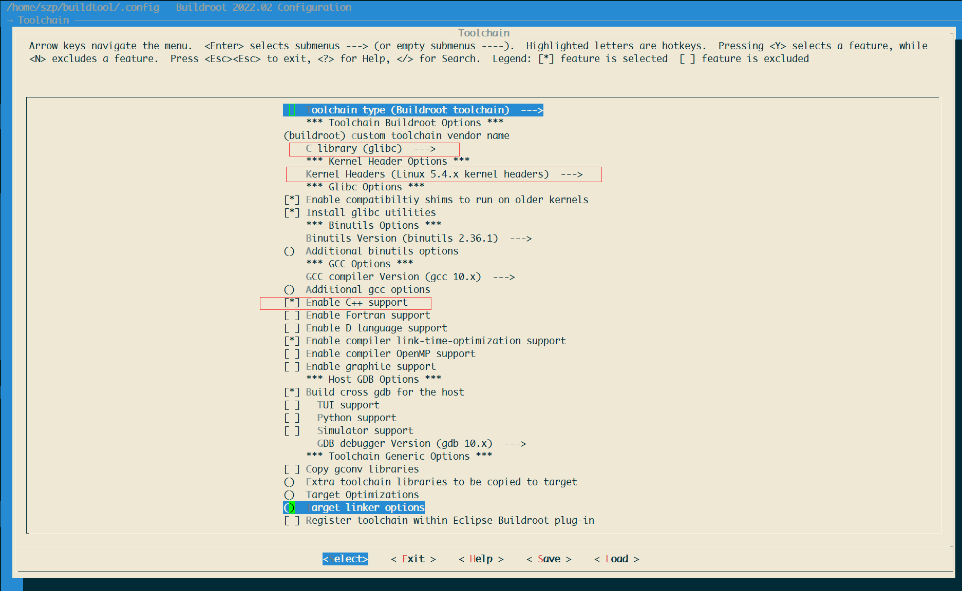Click the GCC Options section label
Image resolution: width=962 pixels, height=591 pixels.
(x=360, y=264)
